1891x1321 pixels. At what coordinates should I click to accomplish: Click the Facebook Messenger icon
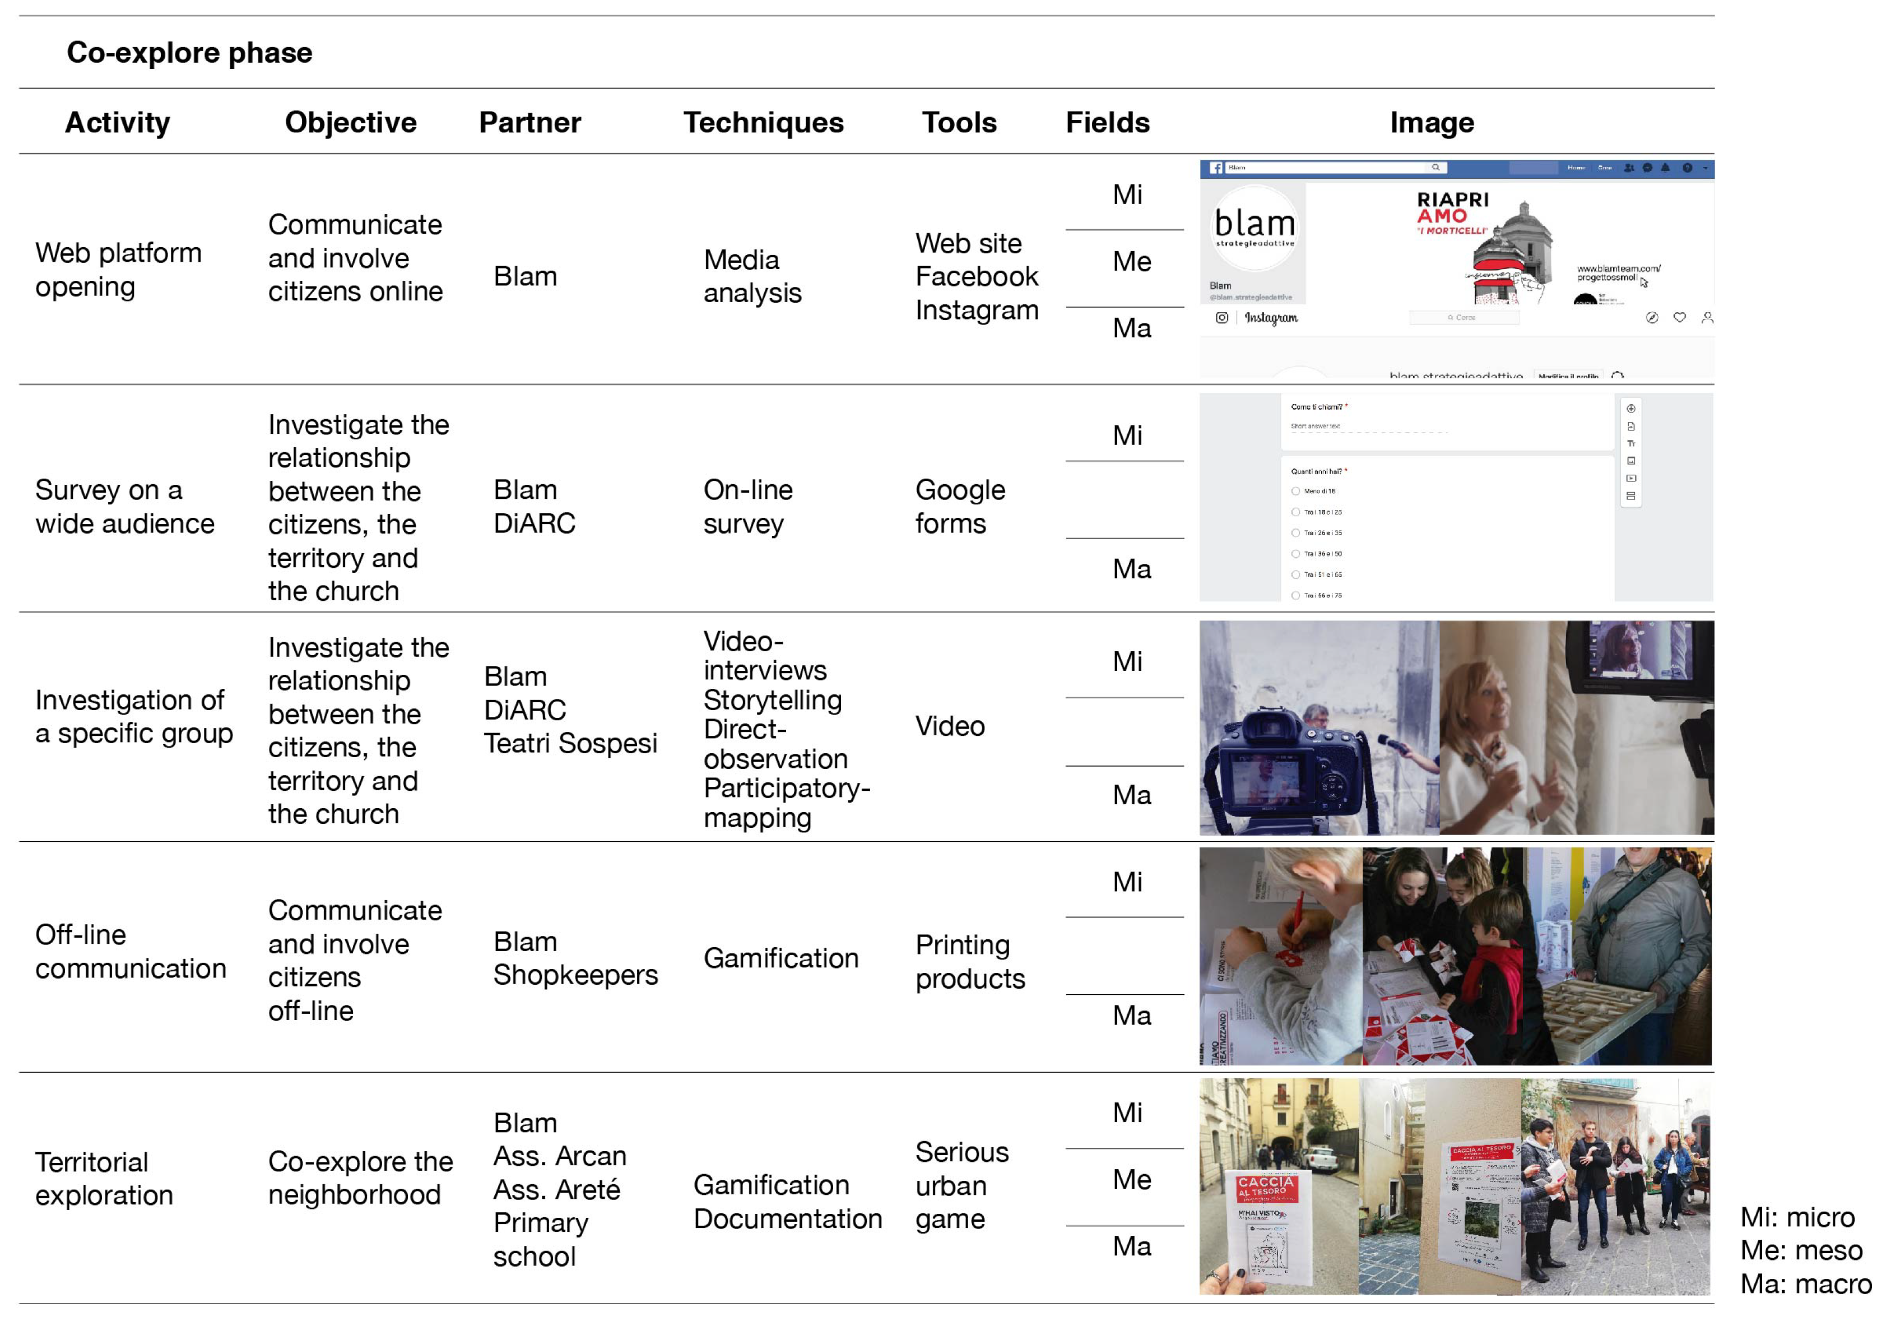(x=1647, y=168)
